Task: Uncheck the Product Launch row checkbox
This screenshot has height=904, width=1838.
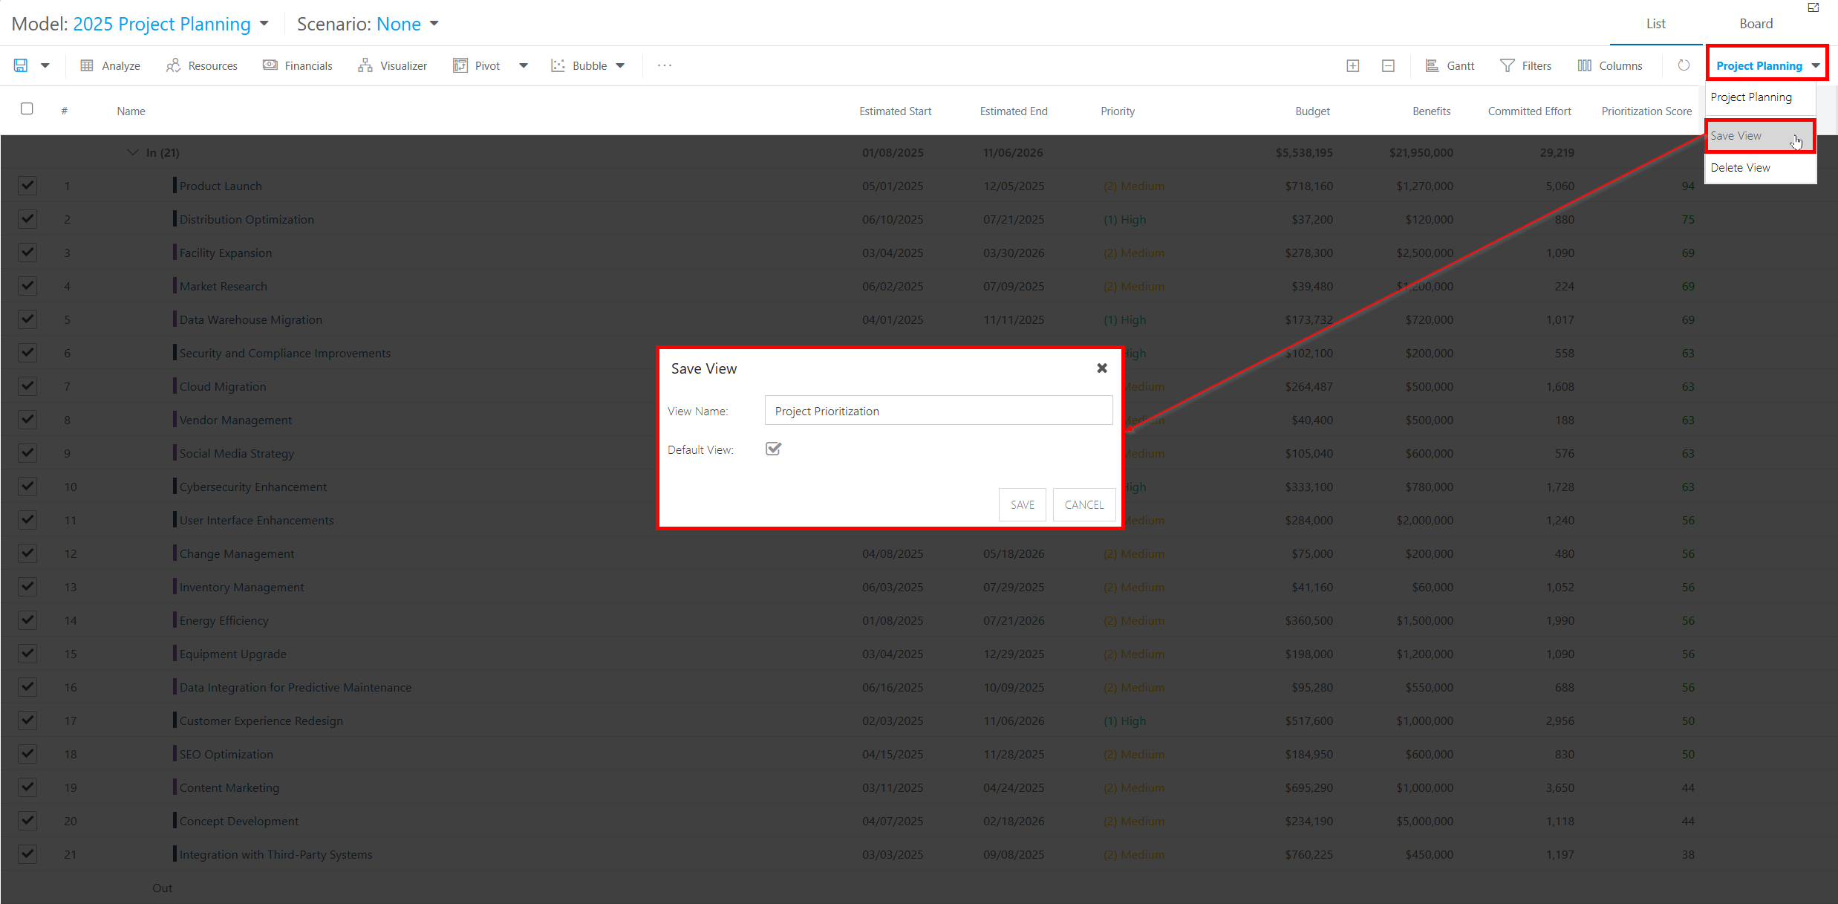Action: tap(27, 185)
